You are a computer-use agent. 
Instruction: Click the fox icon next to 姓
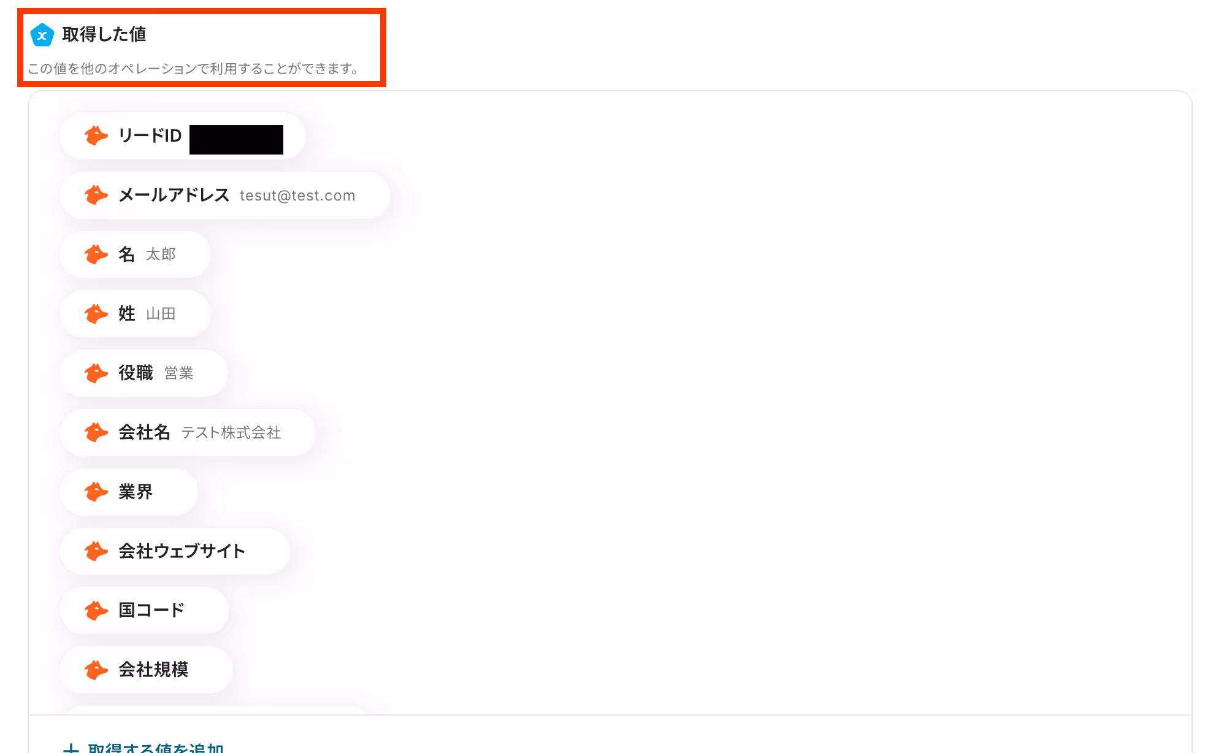tap(96, 314)
